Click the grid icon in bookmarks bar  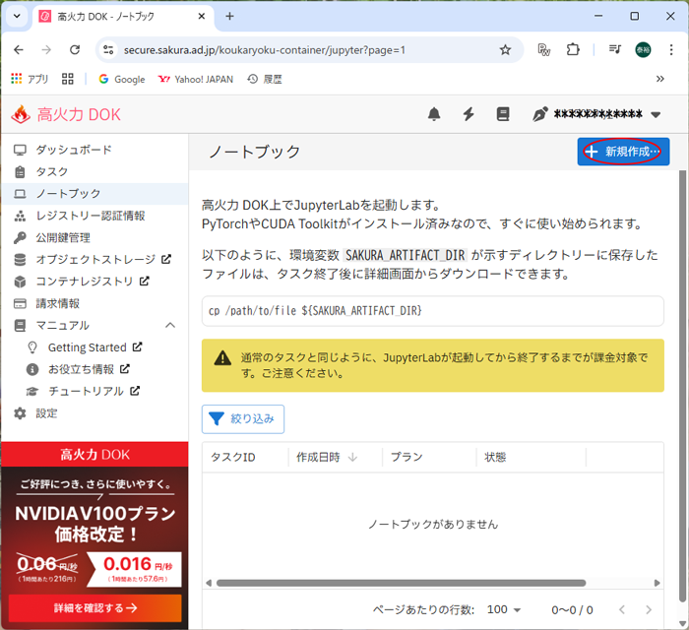tap(68, 79)
